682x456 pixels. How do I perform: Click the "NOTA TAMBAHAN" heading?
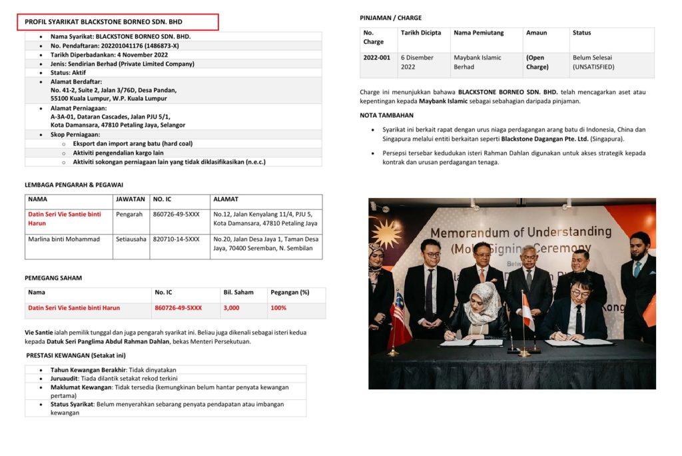[386, 115]
